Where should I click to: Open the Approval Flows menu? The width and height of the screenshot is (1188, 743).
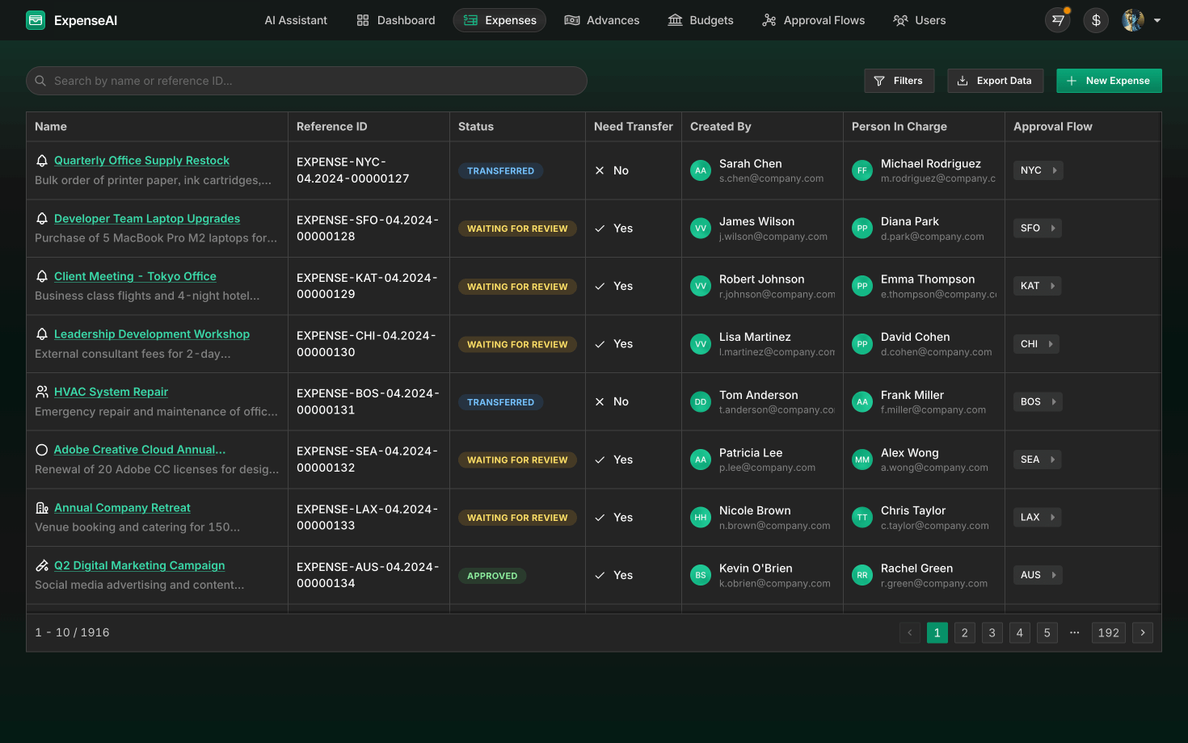pos(813,20)
